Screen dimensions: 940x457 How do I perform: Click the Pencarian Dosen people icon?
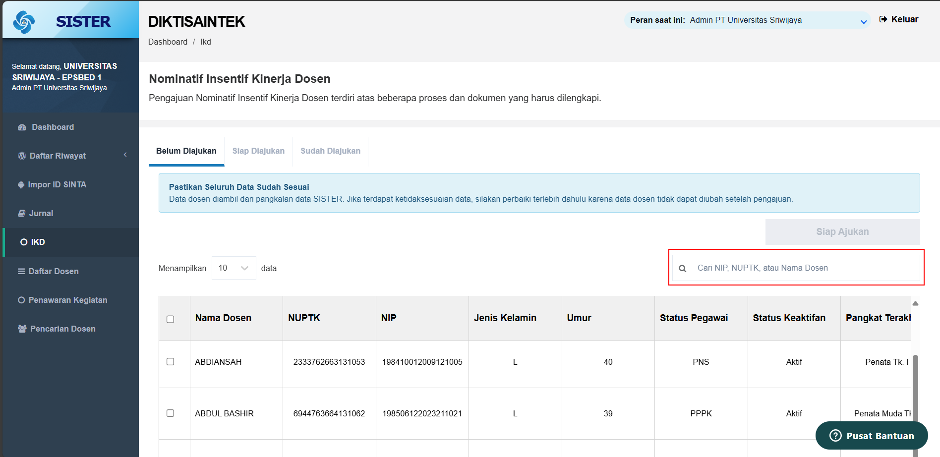[22, 329]
